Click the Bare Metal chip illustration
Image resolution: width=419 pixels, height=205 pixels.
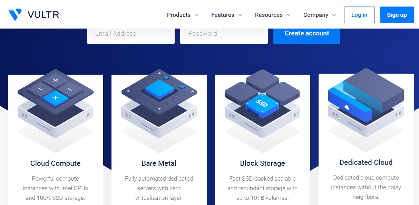(x=159, y=111)
